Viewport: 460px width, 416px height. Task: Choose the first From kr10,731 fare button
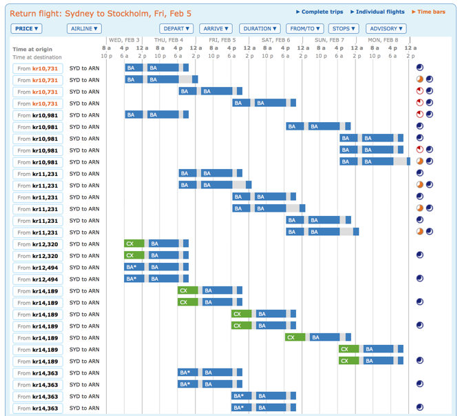coord(38,68)
